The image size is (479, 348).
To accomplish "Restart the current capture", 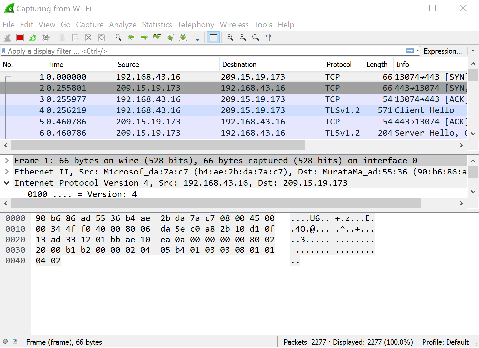I will tap(33, 38).
